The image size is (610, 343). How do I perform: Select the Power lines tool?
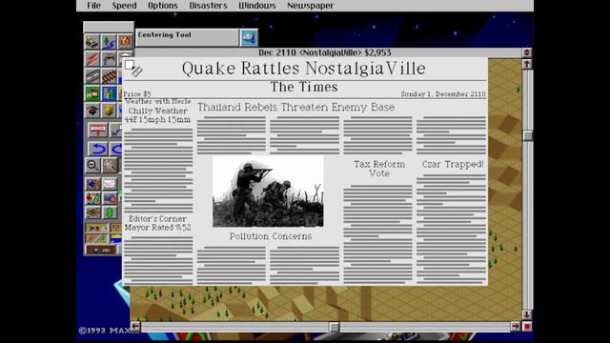[92, 59]
